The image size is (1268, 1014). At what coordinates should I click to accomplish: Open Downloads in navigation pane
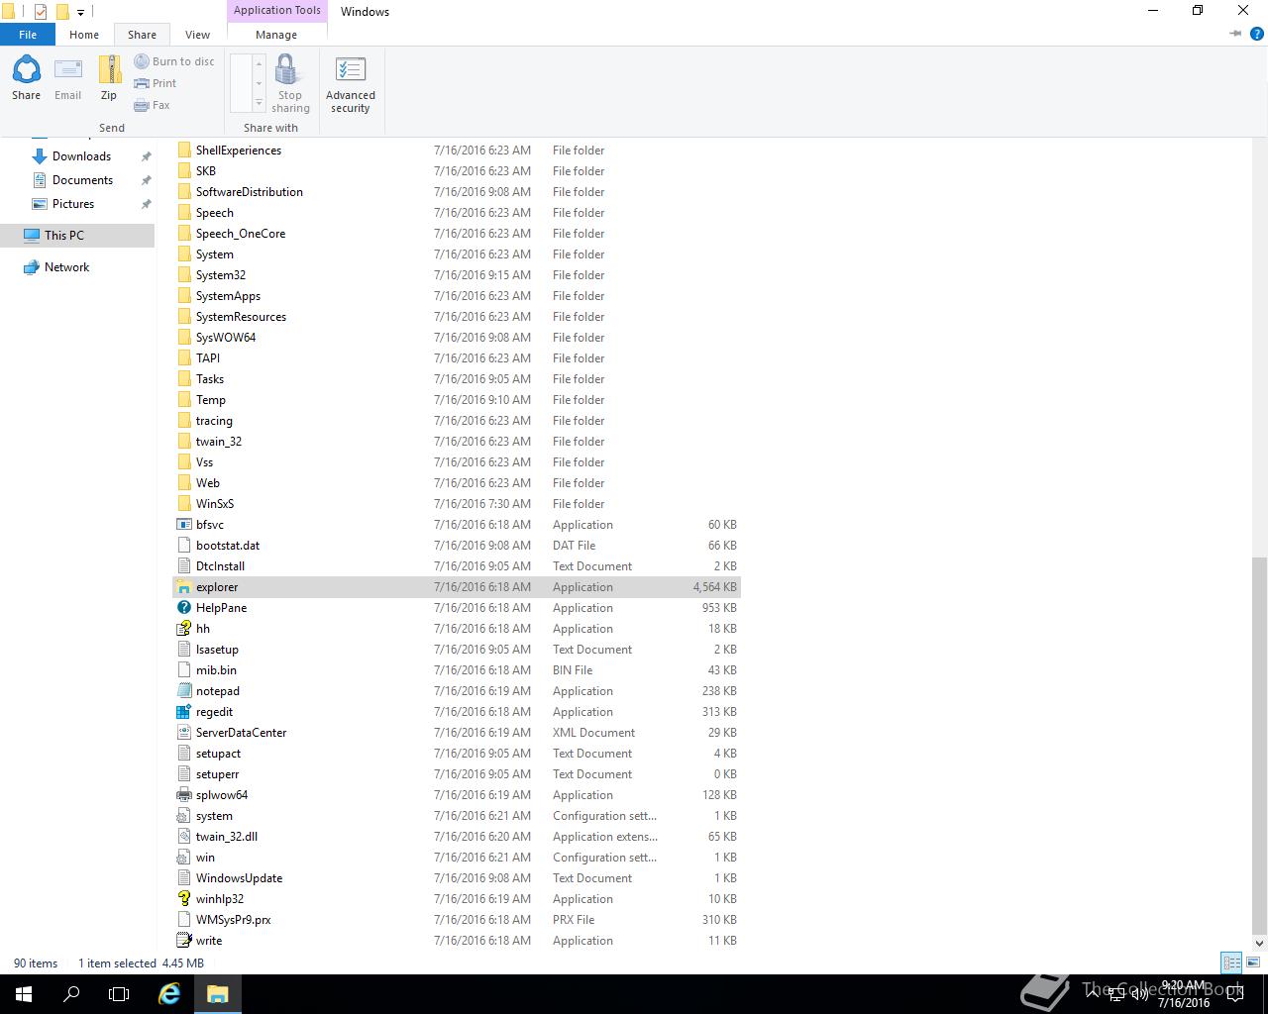81,156
